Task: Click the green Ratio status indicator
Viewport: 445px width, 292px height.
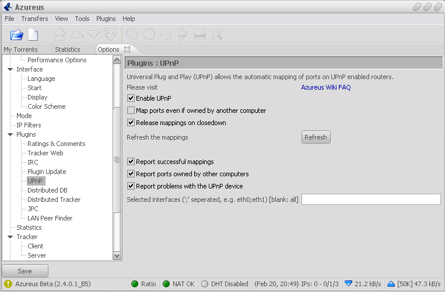Action: pyautogui.click(x=135, y=284)
